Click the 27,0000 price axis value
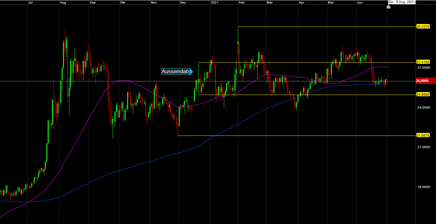This screenshot has height=224, width=436. 424,68
